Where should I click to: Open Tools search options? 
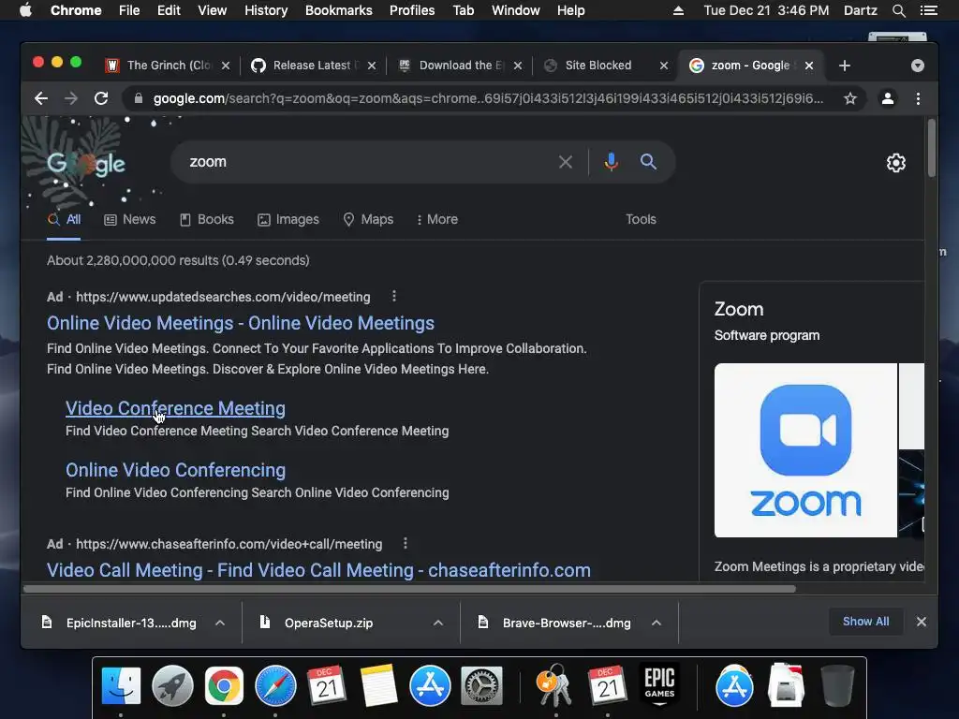[x=641, y=219]
